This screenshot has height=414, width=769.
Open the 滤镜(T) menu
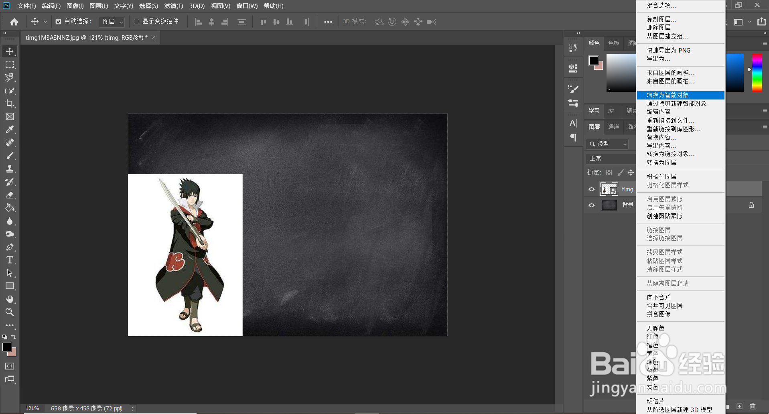[x=174, y=6]
